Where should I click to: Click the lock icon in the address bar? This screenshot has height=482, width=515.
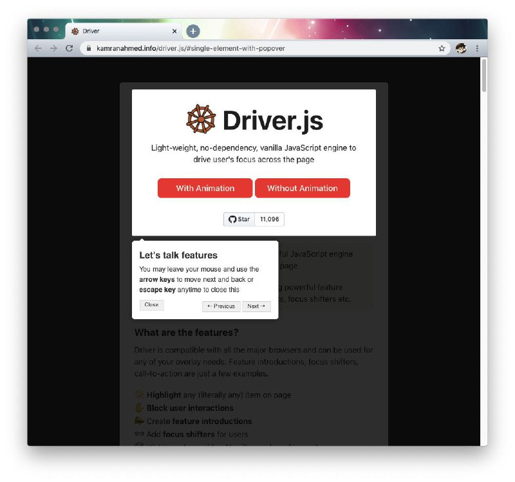tap(89, 48)
